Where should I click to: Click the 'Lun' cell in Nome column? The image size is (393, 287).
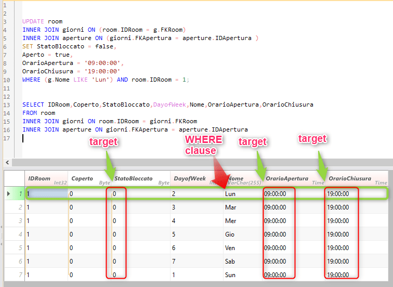click(x=243, y=194)
